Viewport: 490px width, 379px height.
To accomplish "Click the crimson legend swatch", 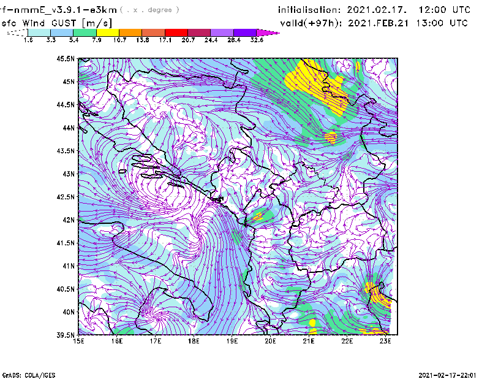I will (199, 33).
